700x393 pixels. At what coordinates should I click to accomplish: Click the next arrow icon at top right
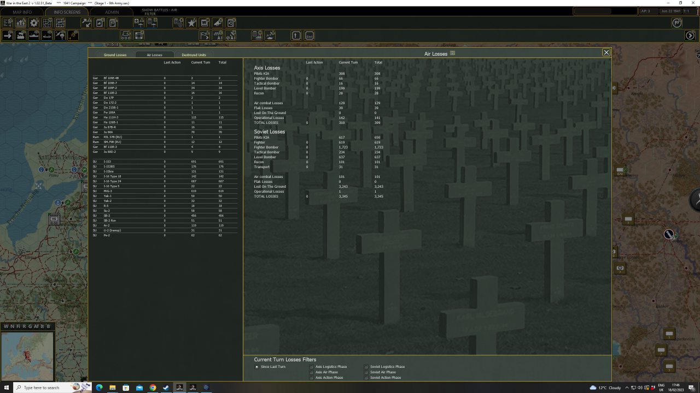click(x=690, y=35)
